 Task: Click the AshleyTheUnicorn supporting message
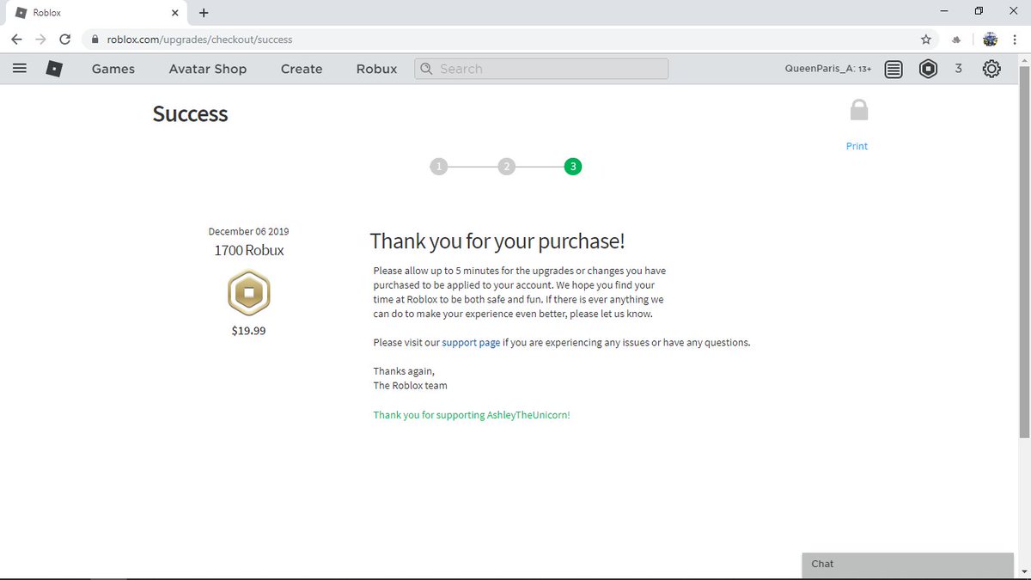coord(472,415)
